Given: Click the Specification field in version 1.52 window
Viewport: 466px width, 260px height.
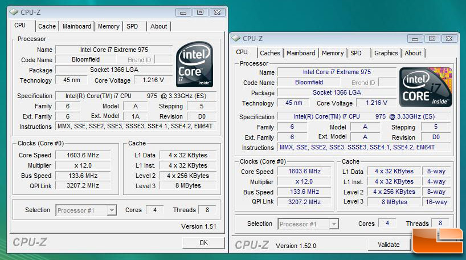Looking at the screenshot, I should point(364,117).
